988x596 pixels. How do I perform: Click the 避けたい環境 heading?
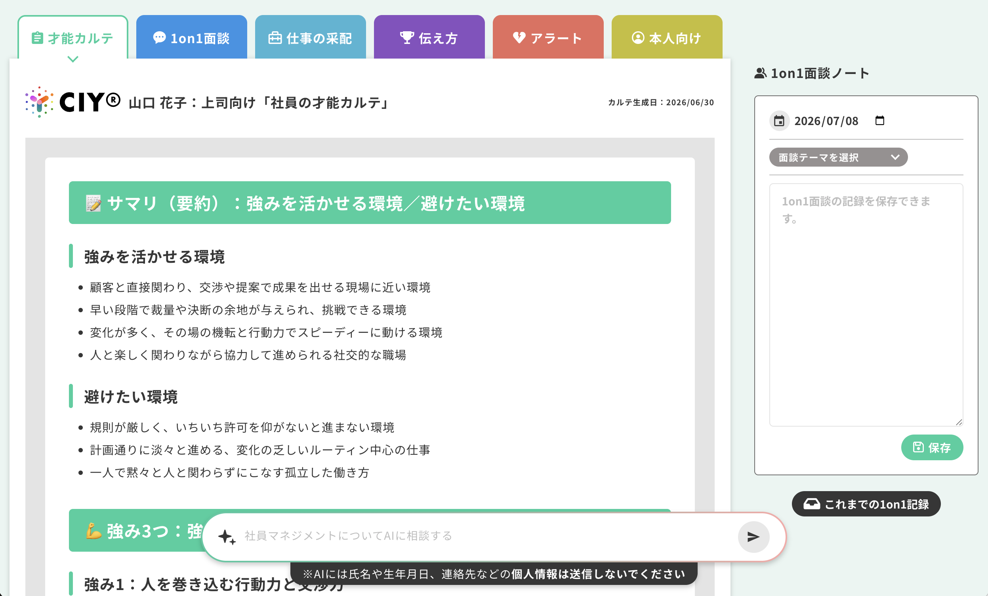(131, 397)
